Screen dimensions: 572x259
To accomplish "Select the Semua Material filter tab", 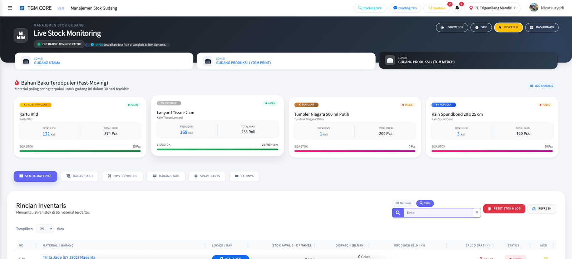I will pyautogui.click(x=35, y=176).
